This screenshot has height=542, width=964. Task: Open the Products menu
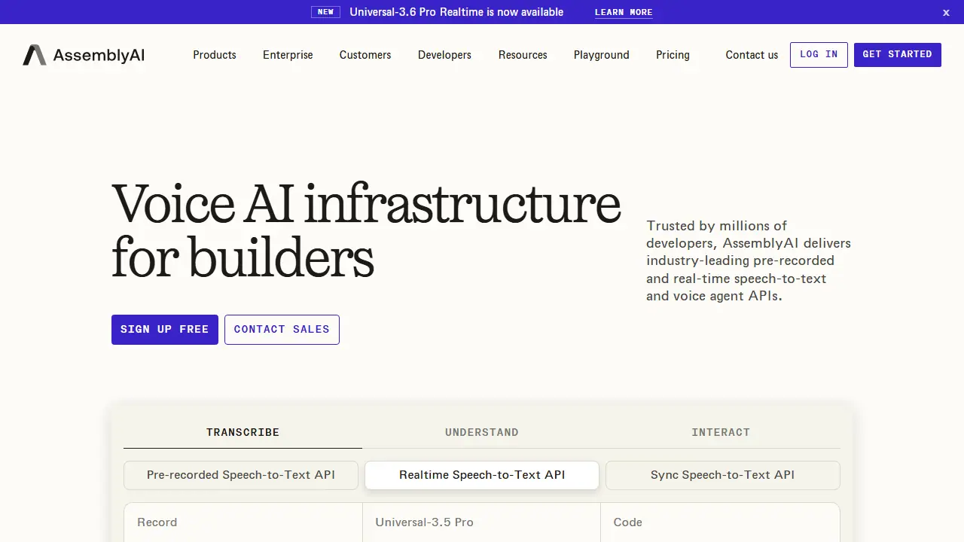pyautogui.click(x=215, y=55)
